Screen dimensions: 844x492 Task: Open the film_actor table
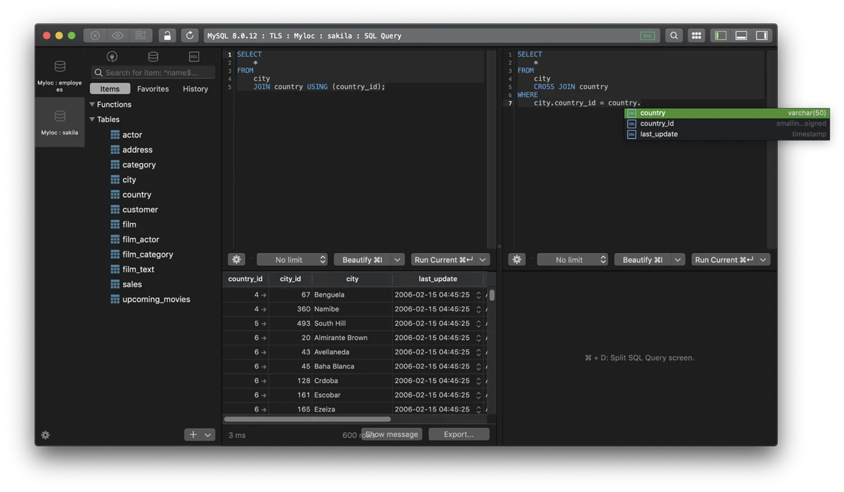(x=141, y=239)
